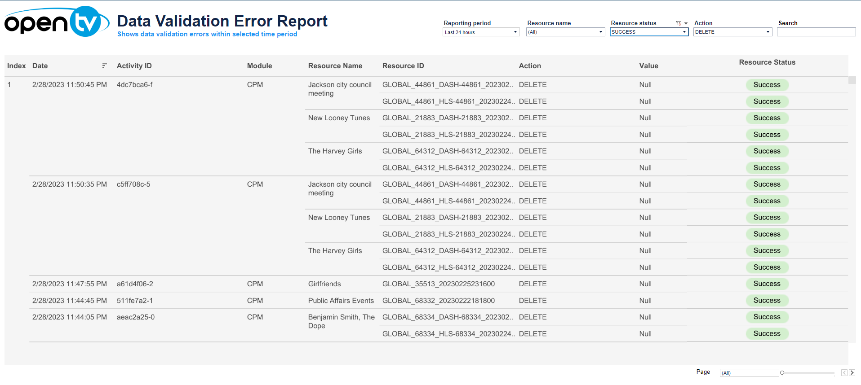Viewport: 861px width, 385px height.
Task: Go to the next page arrow
Action: [x=852, y=373]
